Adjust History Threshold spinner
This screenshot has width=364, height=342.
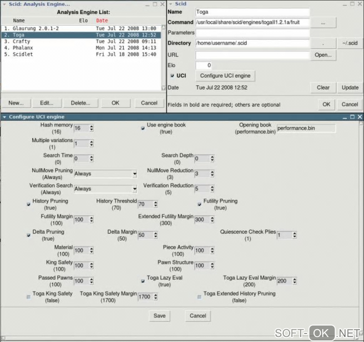point(148,204)
